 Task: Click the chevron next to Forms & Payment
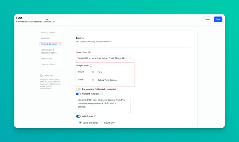click(x=60, y=44)
